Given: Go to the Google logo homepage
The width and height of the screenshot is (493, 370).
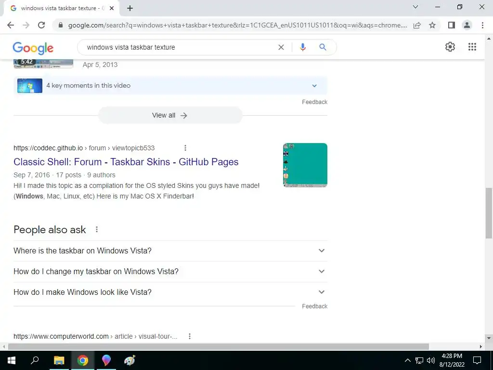Looking at the screenshot, I should 33,48.
